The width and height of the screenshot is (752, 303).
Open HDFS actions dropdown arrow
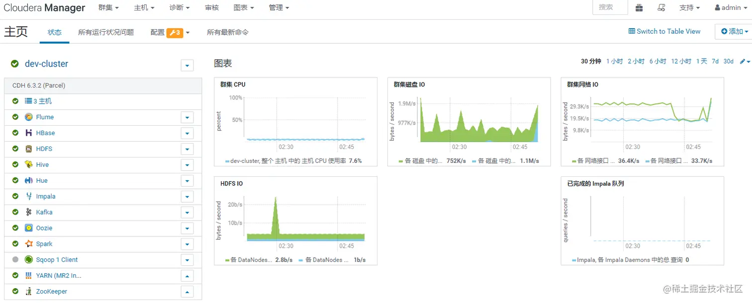pyautogui.click(x=187, y=150)
